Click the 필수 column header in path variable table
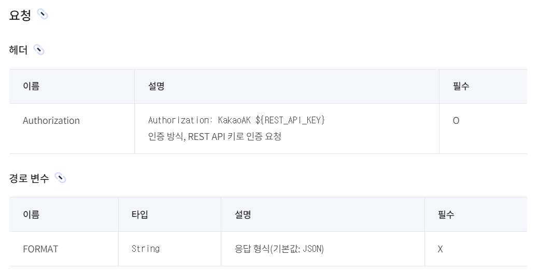Image resolution: width=539 pixels, height=271 pixels. [x=446, y=215]
